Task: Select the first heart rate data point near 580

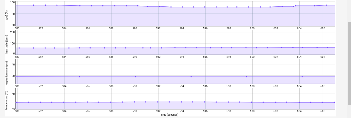Action: (19, 48)
